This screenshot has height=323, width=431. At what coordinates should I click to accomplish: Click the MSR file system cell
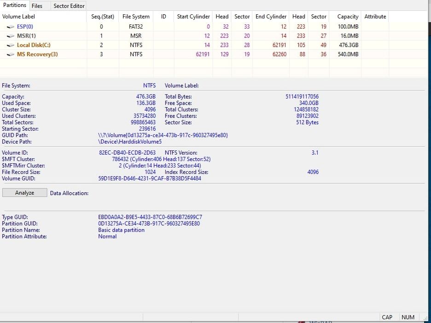click(136, 36)
